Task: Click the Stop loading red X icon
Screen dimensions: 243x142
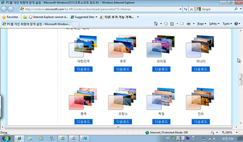Action: (x=191, y=9)
